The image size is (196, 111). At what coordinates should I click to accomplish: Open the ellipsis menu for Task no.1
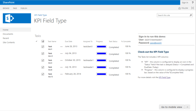point(61,47)
